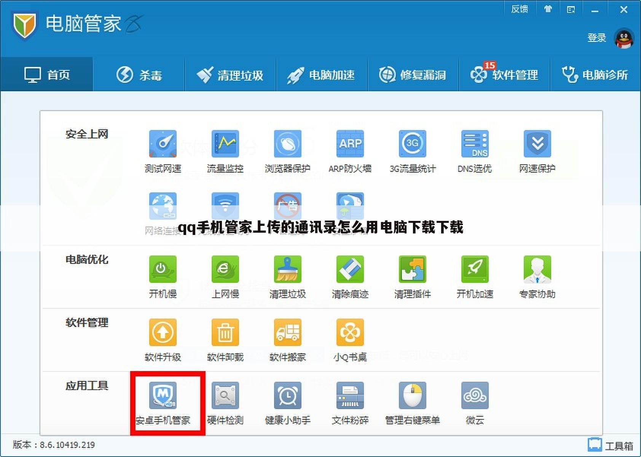
Task: Open 网速保护 speed protection
Action: point(537,151)
